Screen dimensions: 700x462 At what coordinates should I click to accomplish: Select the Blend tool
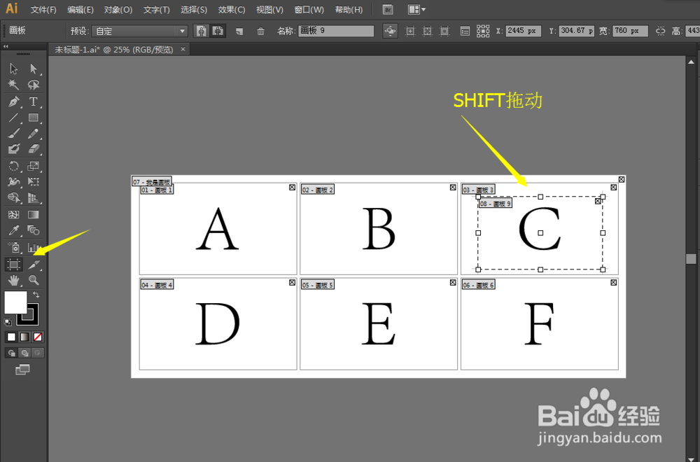click(34, 230)
